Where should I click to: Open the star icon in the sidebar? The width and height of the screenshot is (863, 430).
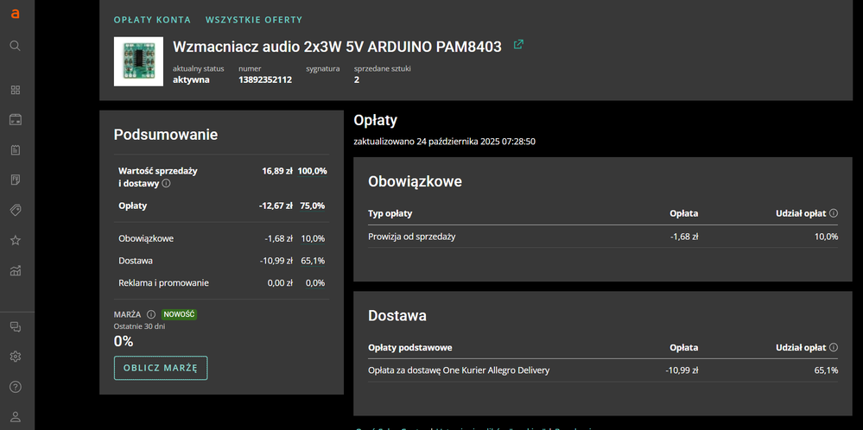click(15, 241)
